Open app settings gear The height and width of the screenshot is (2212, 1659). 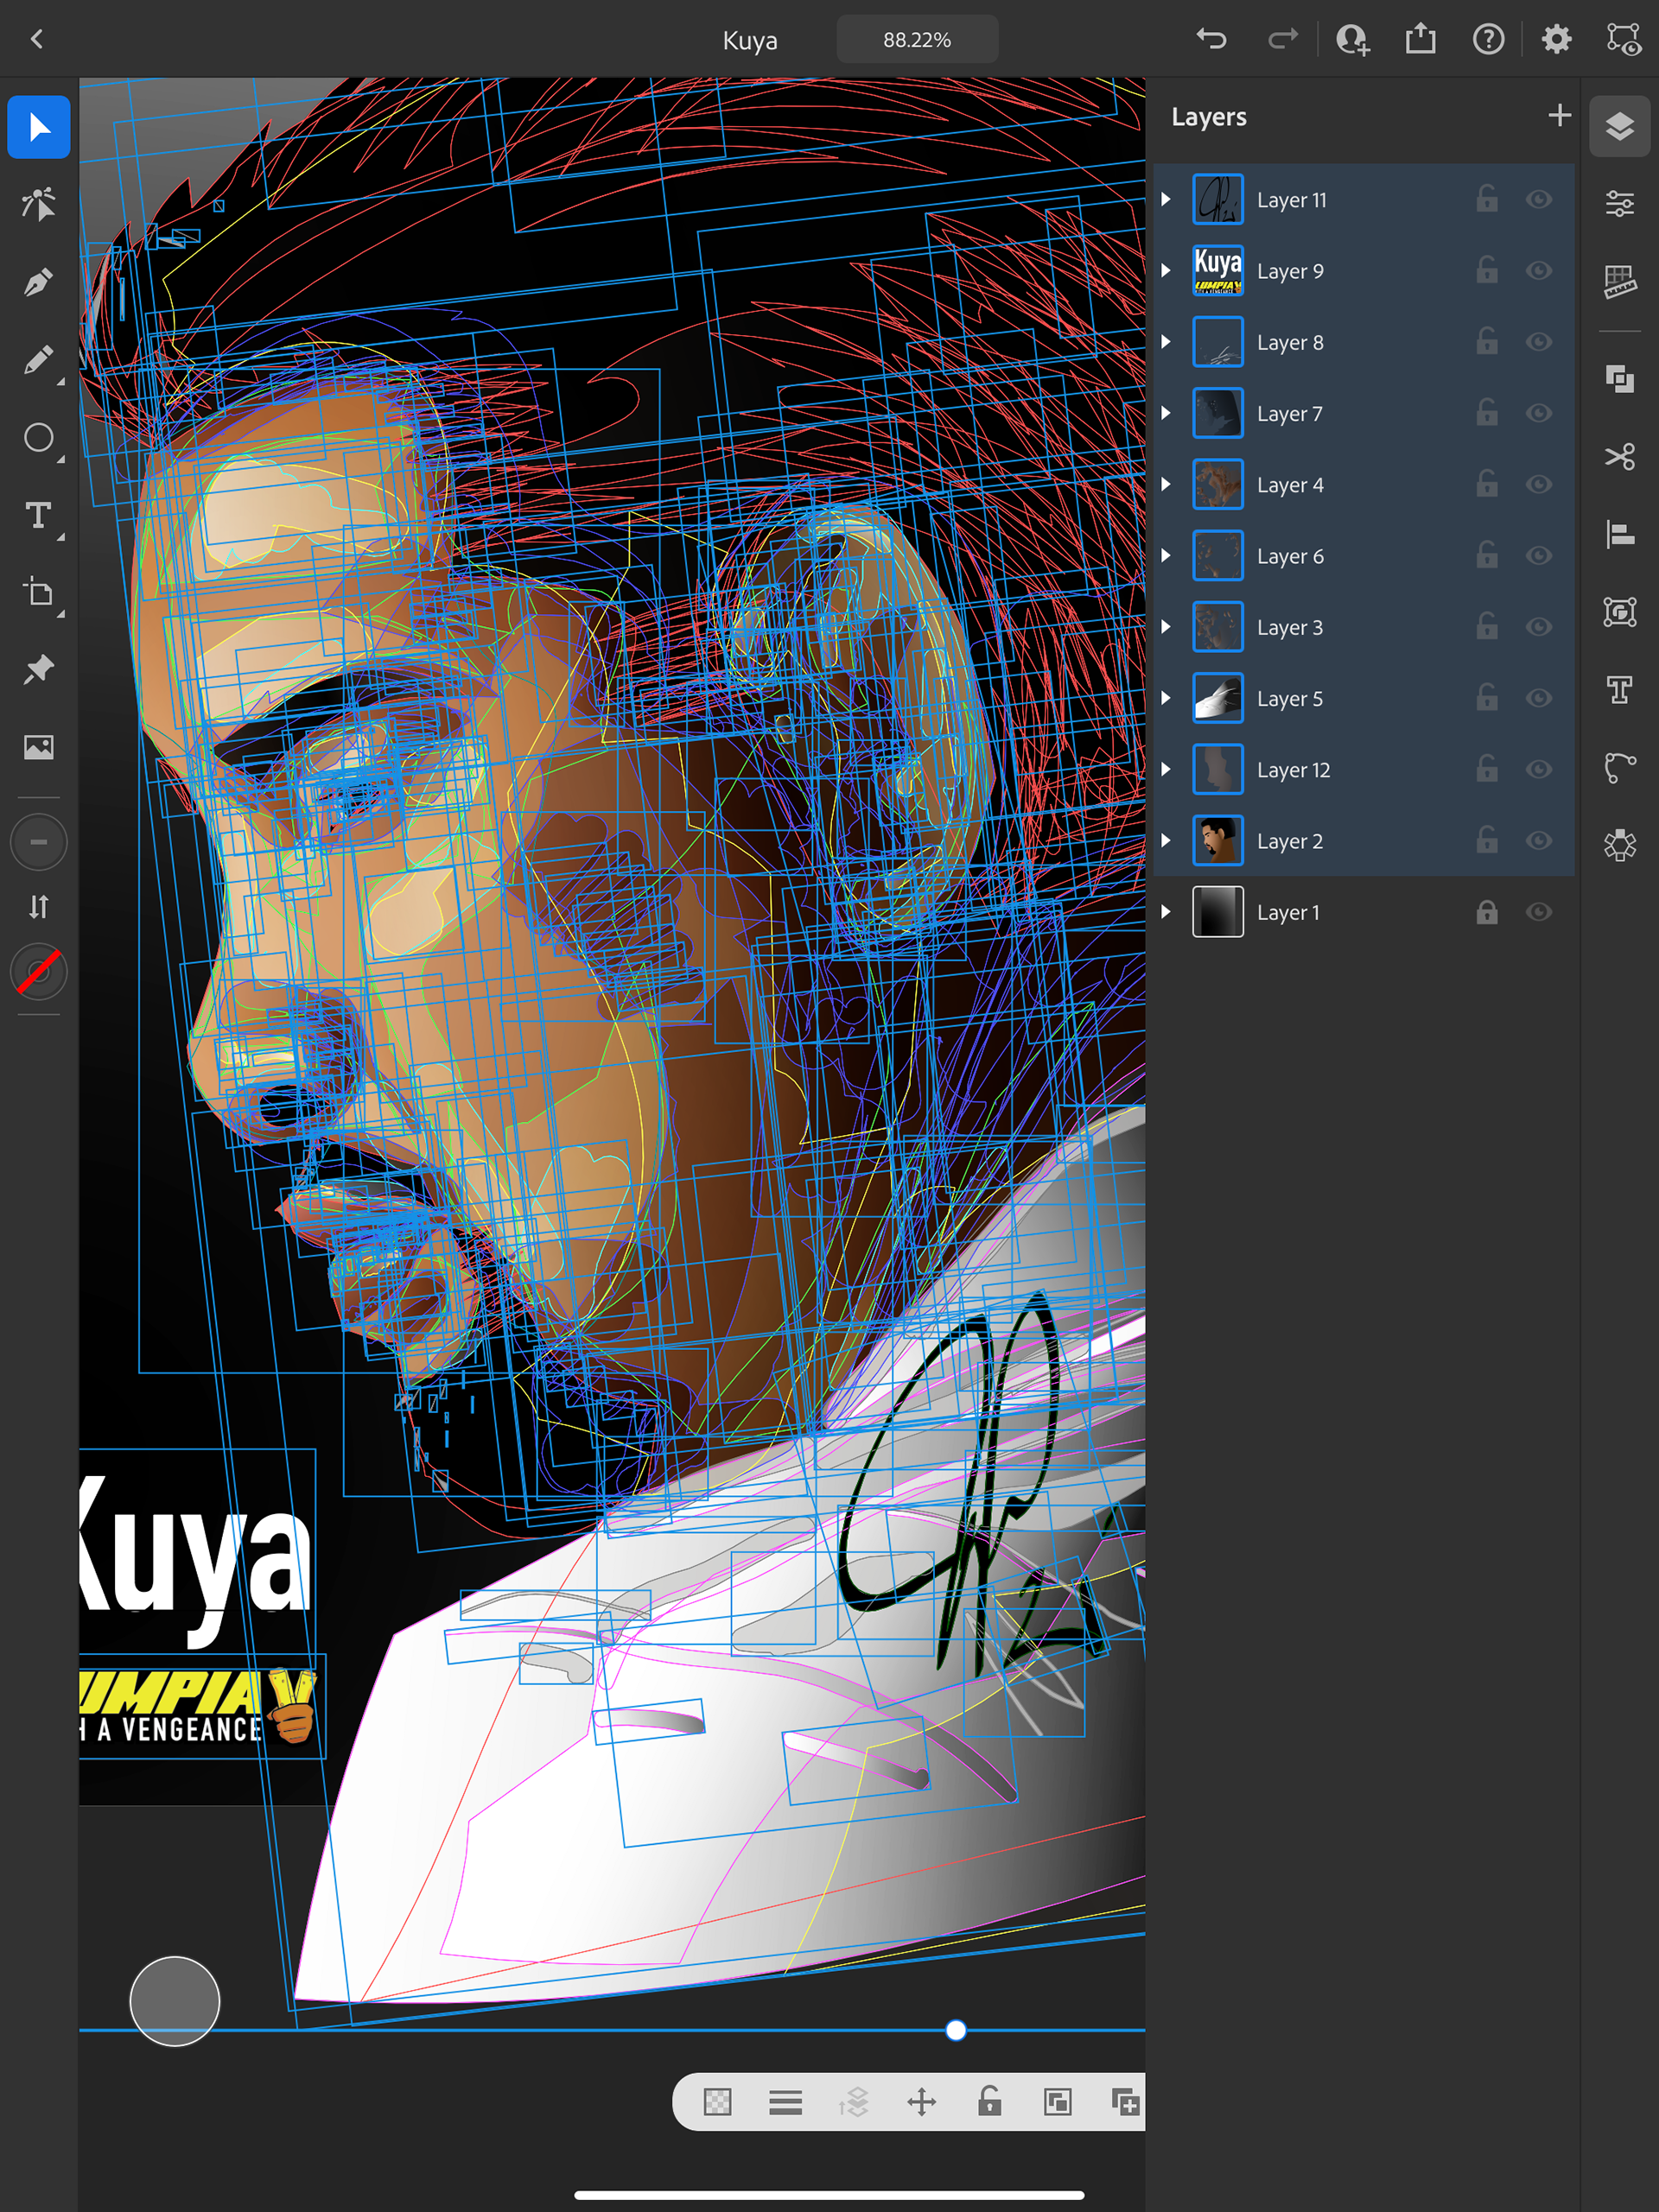(x=1556, y=39)
